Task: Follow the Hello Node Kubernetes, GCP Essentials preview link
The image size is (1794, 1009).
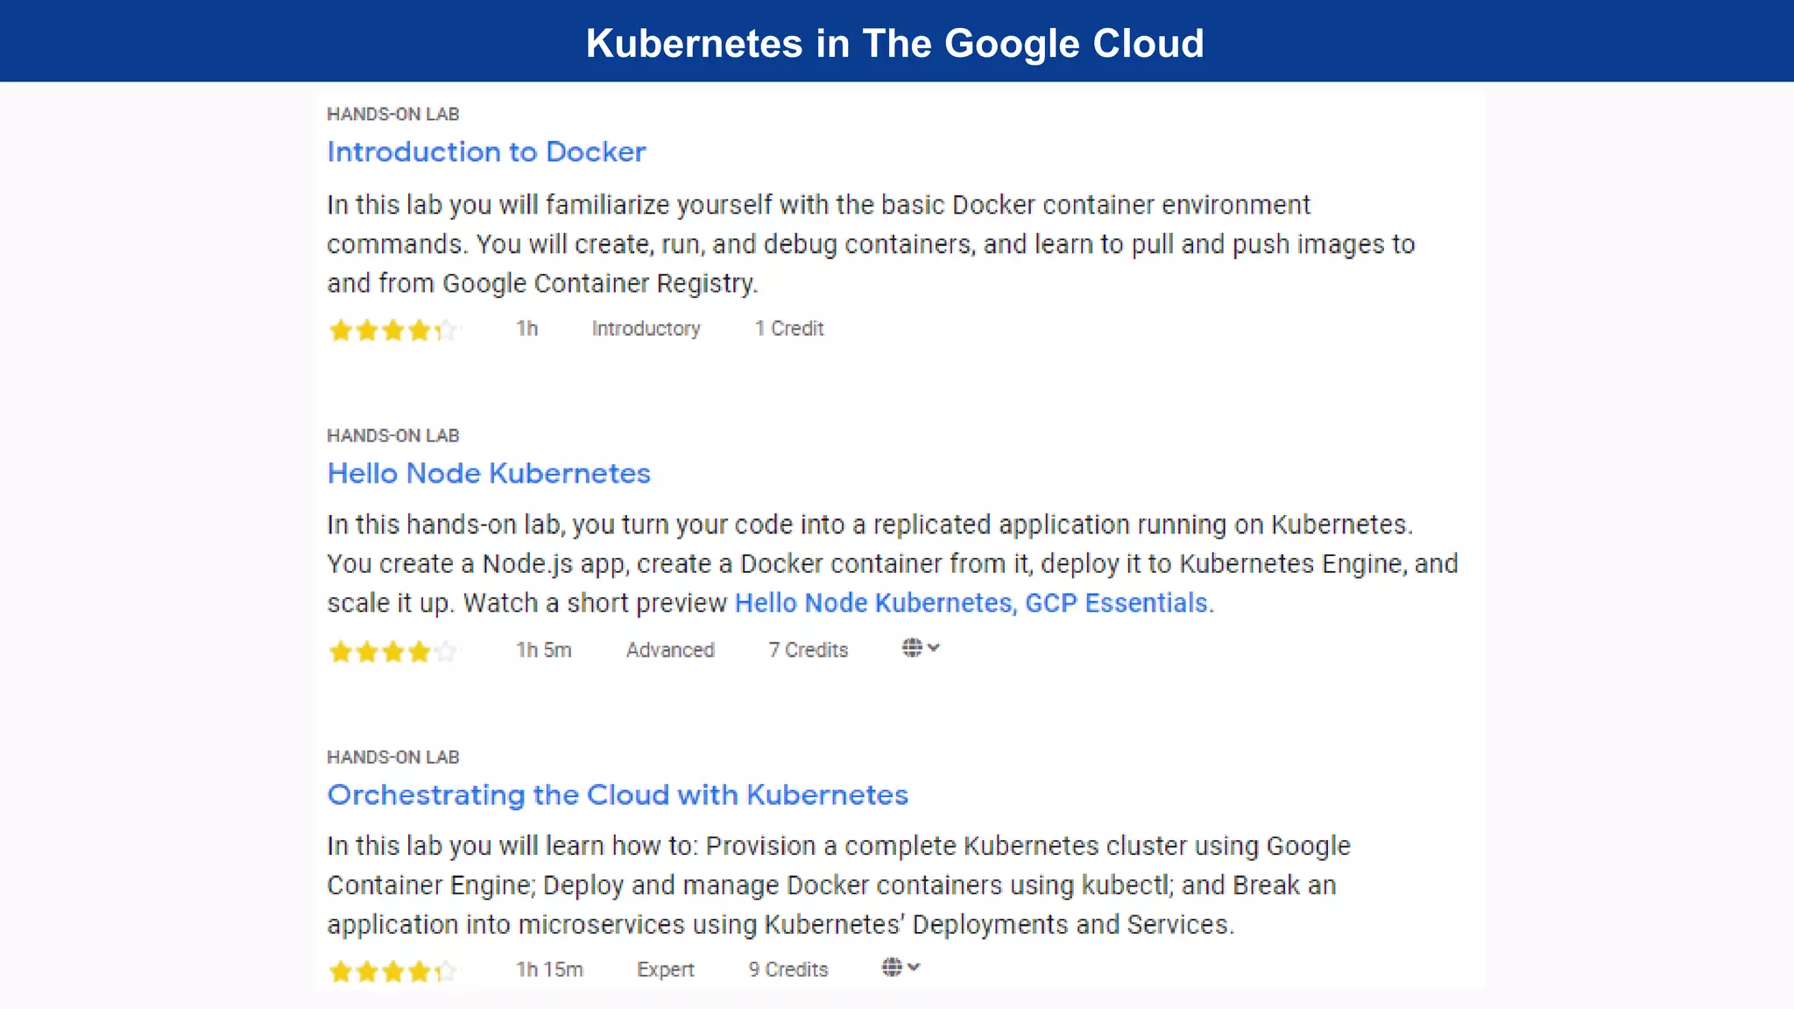Action: (971, 603)
